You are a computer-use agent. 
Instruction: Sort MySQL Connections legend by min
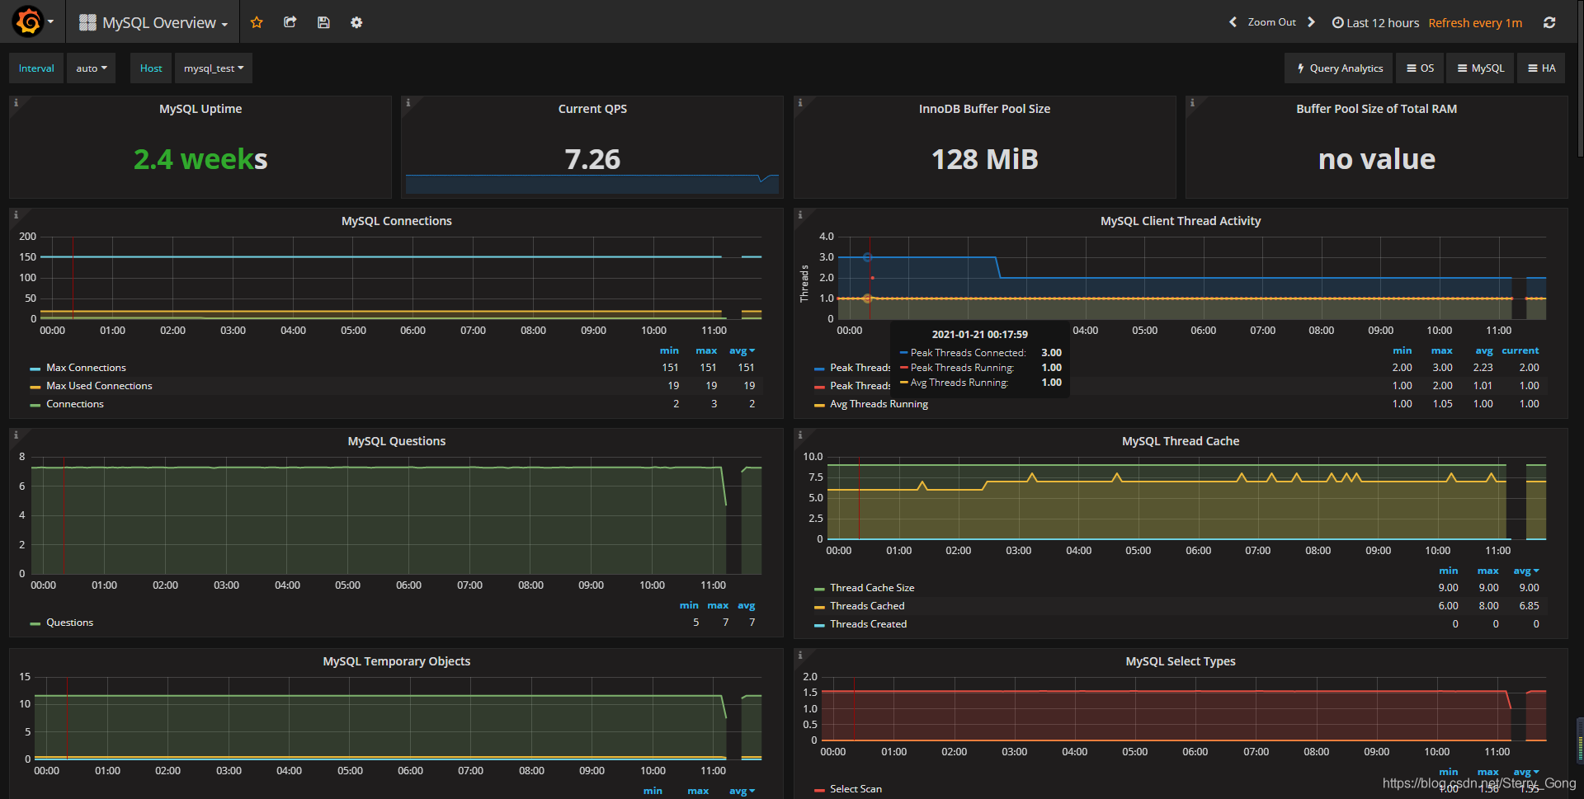coord(669,350)
